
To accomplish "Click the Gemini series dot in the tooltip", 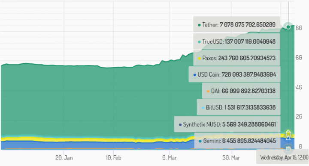I will (200, 141).
